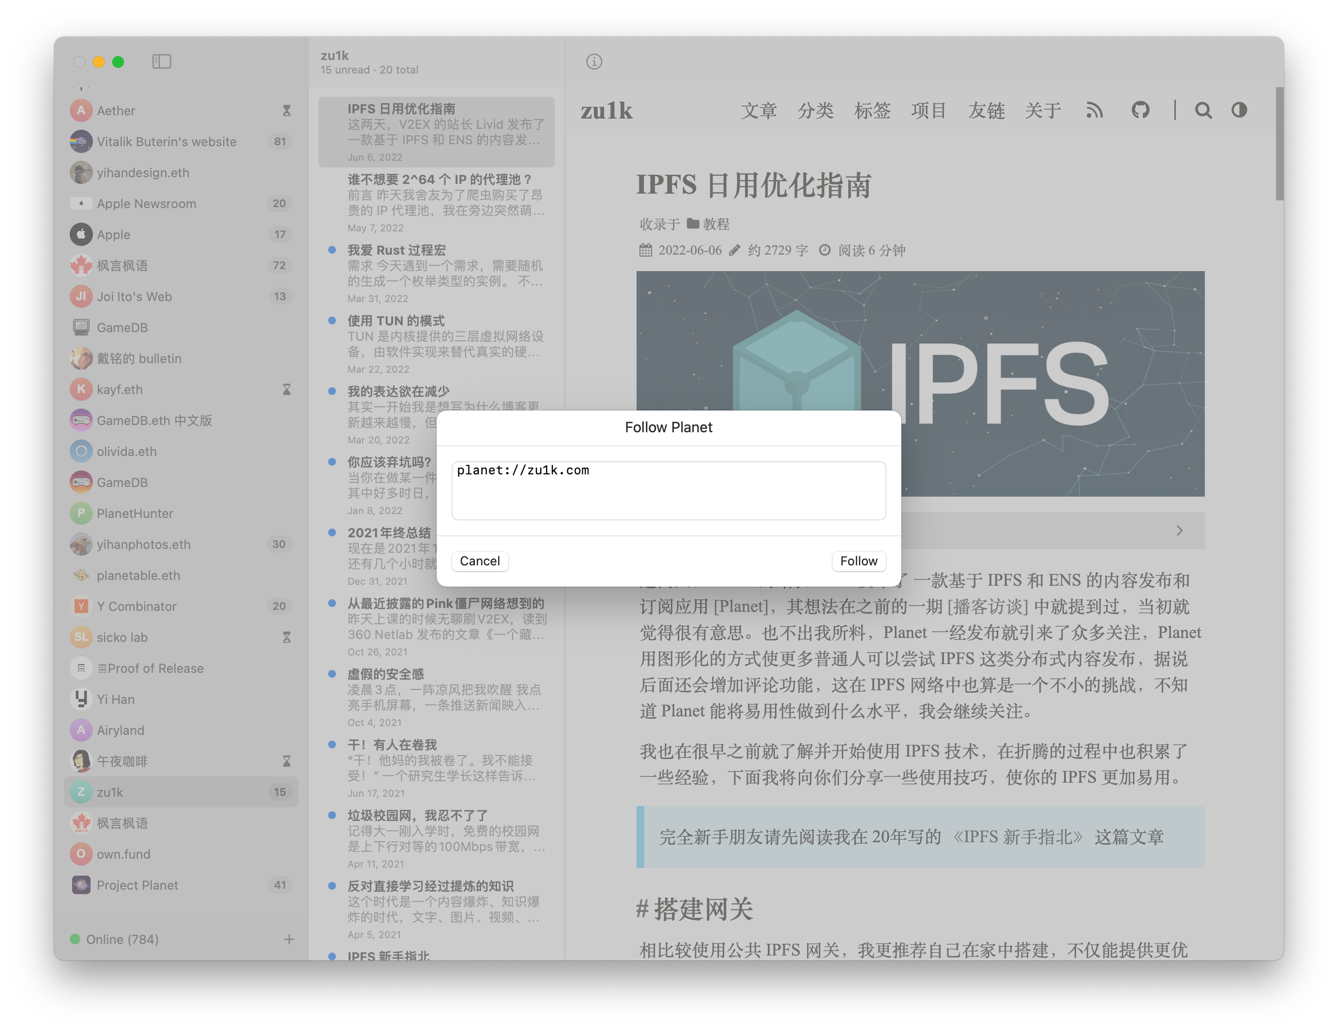
Task: Click the RSS feed icon
Action: [1094, 110]
